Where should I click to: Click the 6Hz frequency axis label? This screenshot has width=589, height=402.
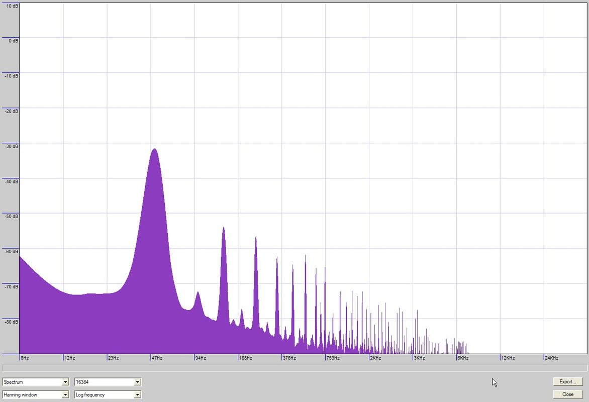(x=25, y=358)
